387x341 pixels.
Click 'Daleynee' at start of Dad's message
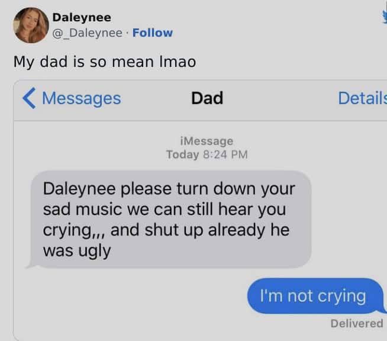79,189
